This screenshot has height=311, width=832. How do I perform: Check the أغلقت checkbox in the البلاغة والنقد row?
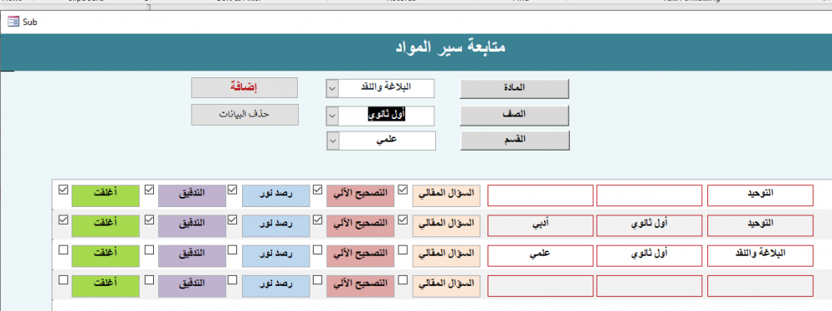pyautogui.click(x=63, y=249)
